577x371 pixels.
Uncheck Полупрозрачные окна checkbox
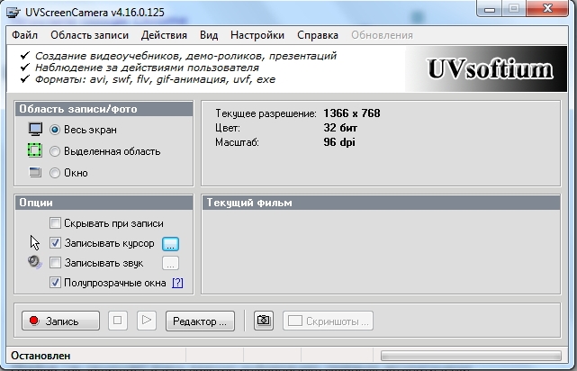click(x=55, y=282)
